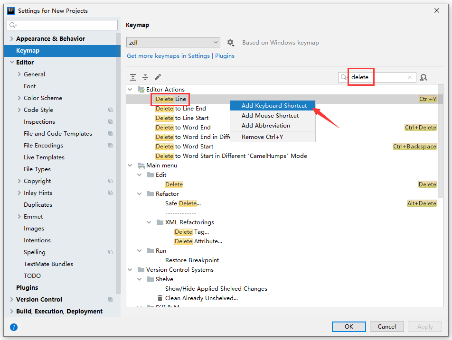Clear the delete search text

[410, 77]
